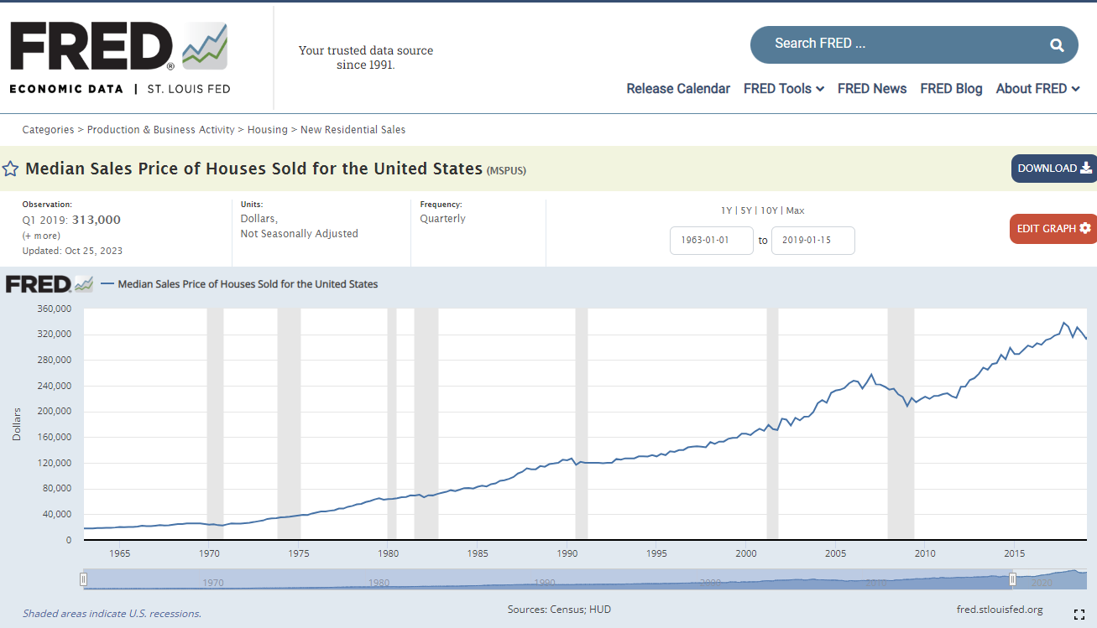The height and width of the screenshot is (628, 1097).
Task: Click left handle of range slider
Action: coord(83,579)
